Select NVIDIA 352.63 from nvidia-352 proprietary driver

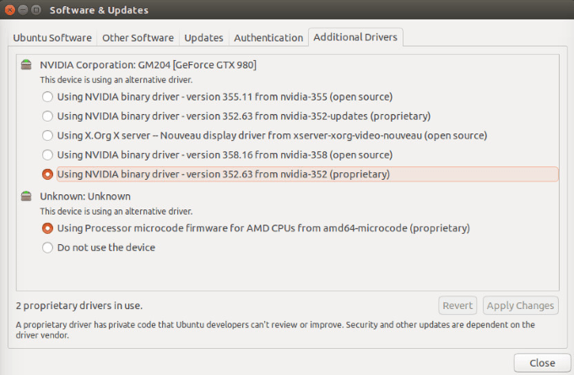(47, 174)
